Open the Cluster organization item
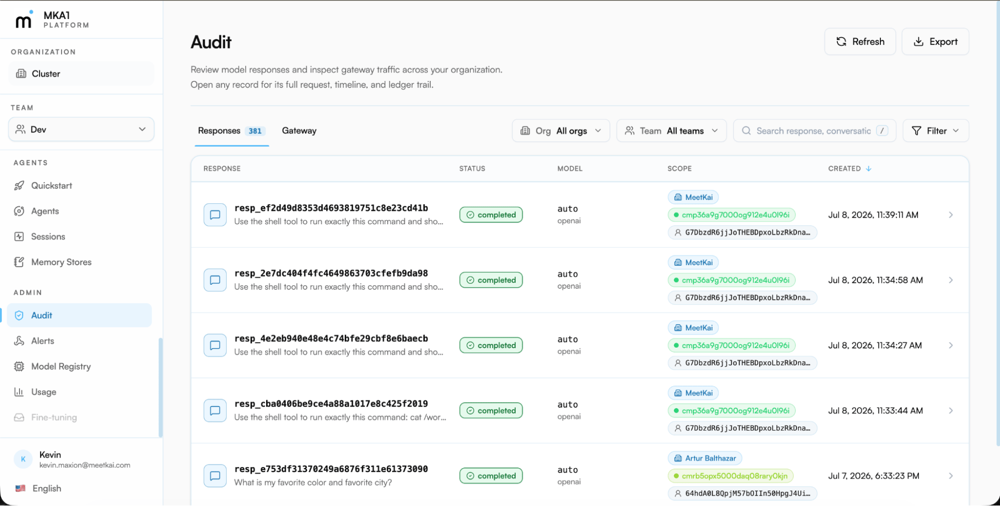 coord(81,73)
